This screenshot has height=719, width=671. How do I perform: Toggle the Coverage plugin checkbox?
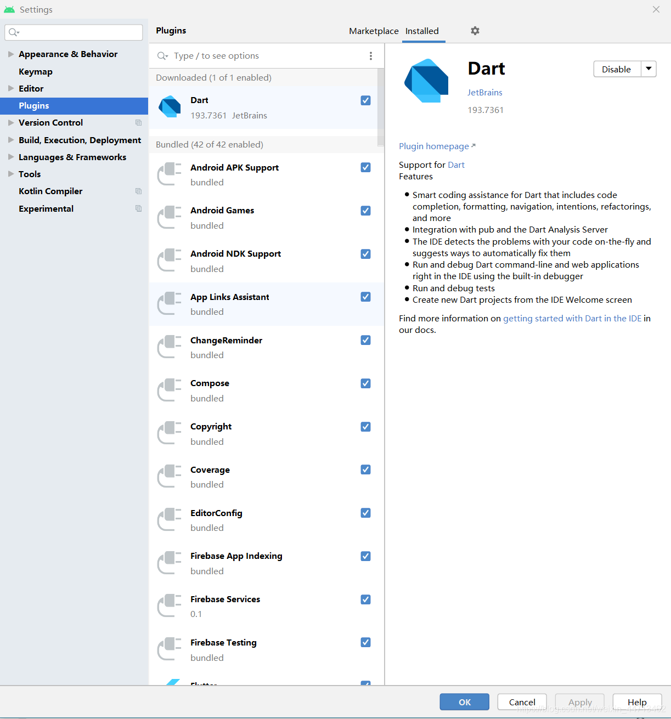pyautogui.click(x=365, y=469)
